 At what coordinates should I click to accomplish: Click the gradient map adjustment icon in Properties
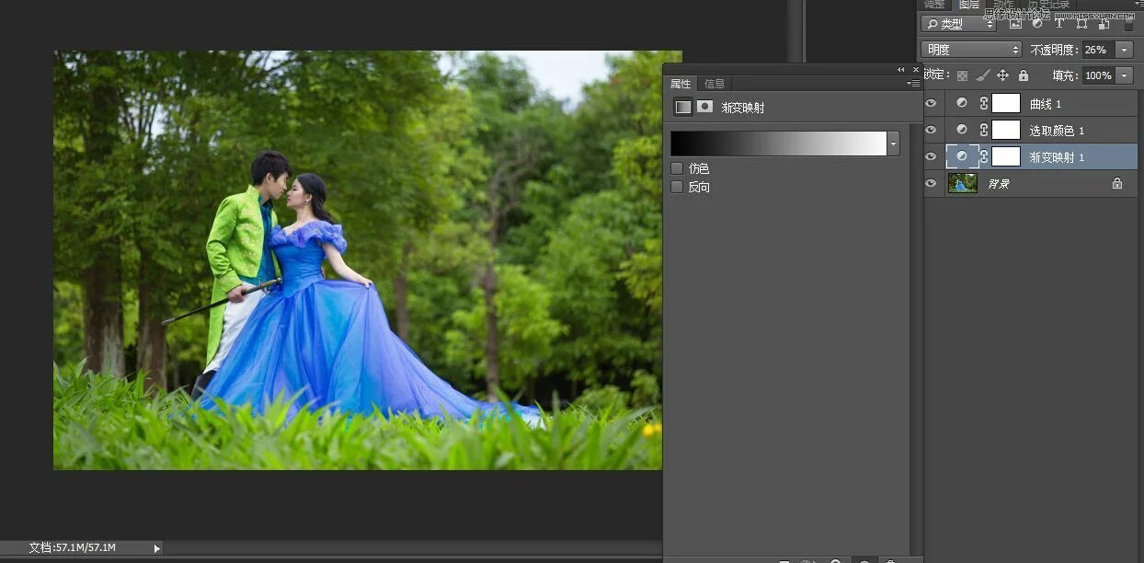(682, 107)
